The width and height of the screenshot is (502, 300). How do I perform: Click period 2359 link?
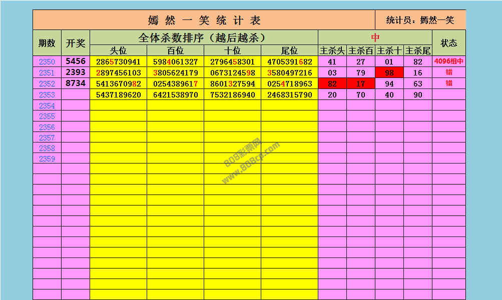(47, 159)
